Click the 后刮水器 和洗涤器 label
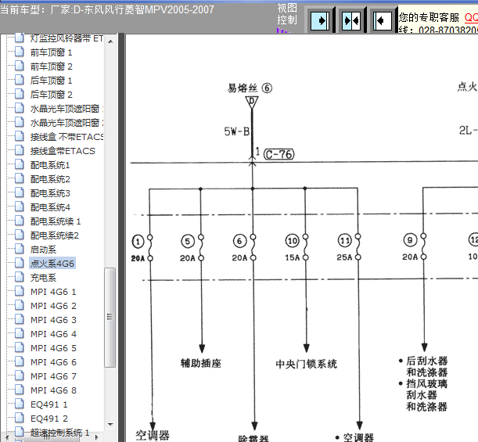Viewport: 478px width, 442px height. pyautogui.click(x=424, y=367)
